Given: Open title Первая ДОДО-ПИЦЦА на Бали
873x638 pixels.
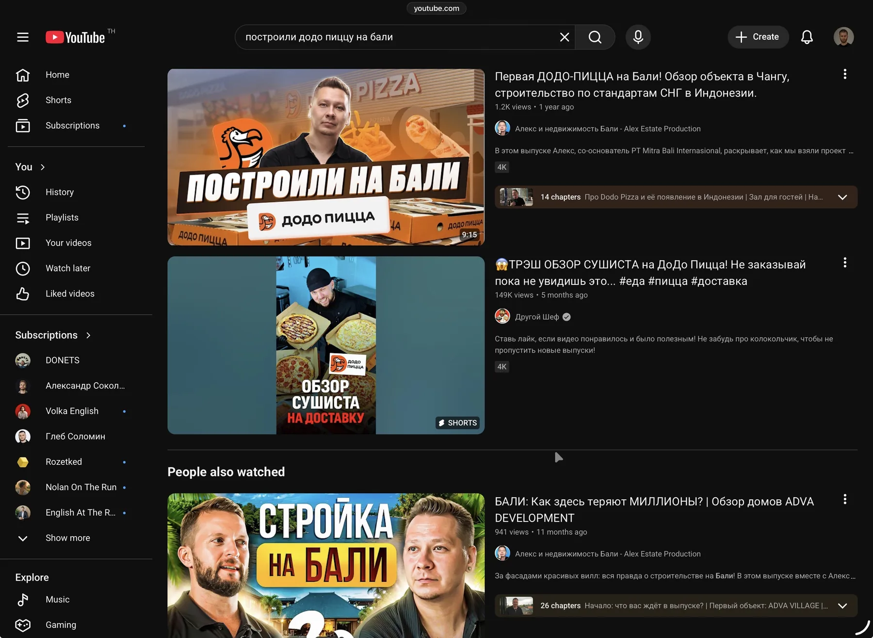Looking at the screenshot, I should pos(642,84).
